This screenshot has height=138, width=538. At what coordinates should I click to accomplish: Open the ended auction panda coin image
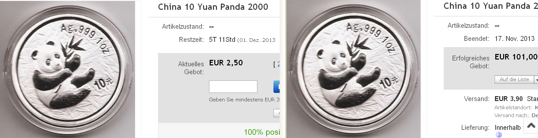(353, 69)
